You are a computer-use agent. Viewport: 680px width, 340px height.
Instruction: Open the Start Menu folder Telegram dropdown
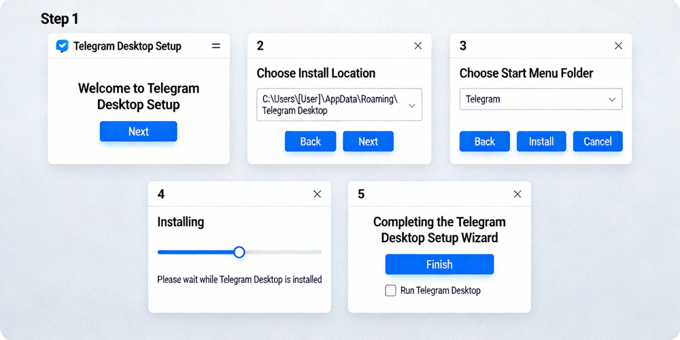pyautogui.click(x=612, y=99)
